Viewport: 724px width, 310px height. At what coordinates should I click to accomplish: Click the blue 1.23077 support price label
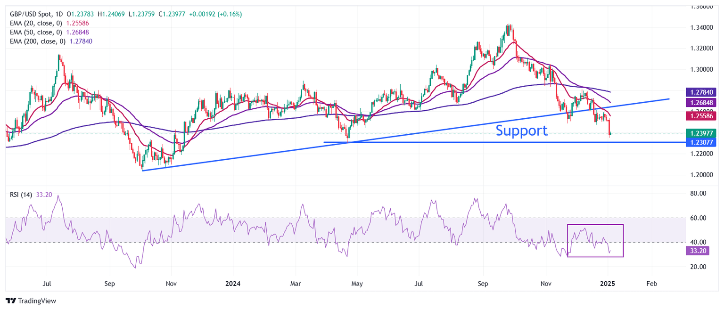701,142
